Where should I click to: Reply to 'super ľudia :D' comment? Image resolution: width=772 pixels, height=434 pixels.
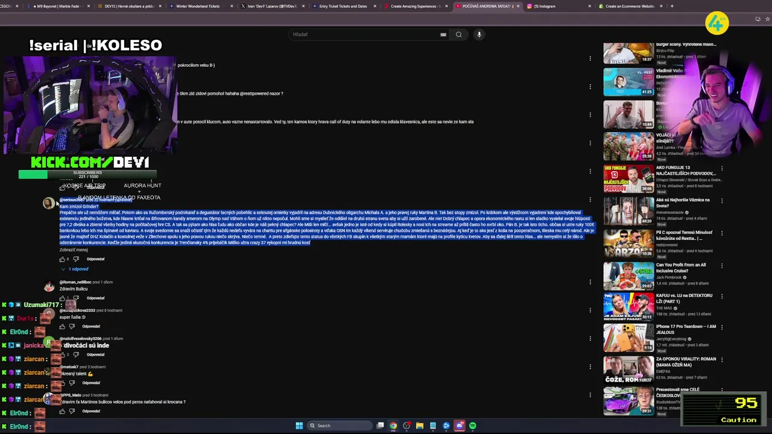91,327
